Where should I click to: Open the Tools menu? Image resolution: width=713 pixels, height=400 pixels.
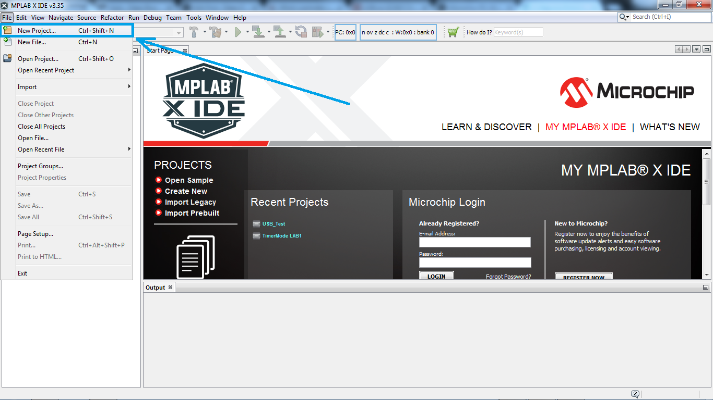coord(194,17)
